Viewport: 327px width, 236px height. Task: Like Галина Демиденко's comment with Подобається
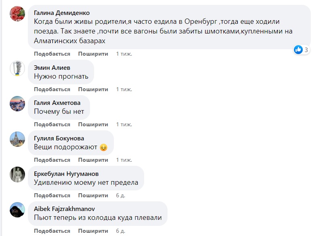pyautogui.click(x=52, y=54)
